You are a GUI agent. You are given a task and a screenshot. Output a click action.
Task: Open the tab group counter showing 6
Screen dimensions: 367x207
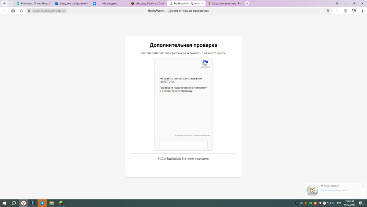[4, 4]
